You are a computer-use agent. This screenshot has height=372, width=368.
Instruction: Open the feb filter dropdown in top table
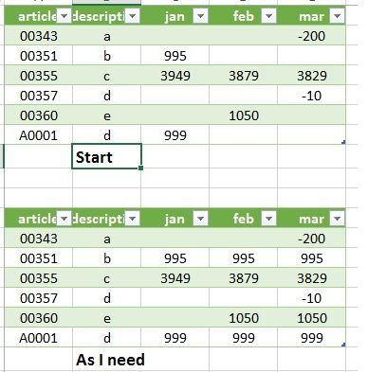[268, 16]
